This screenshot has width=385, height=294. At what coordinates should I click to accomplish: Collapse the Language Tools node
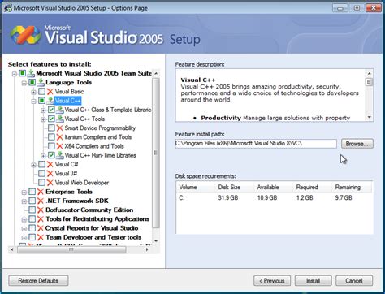24,83
